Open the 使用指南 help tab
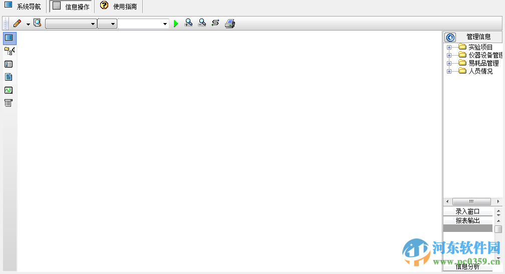 tap(119, 6)
